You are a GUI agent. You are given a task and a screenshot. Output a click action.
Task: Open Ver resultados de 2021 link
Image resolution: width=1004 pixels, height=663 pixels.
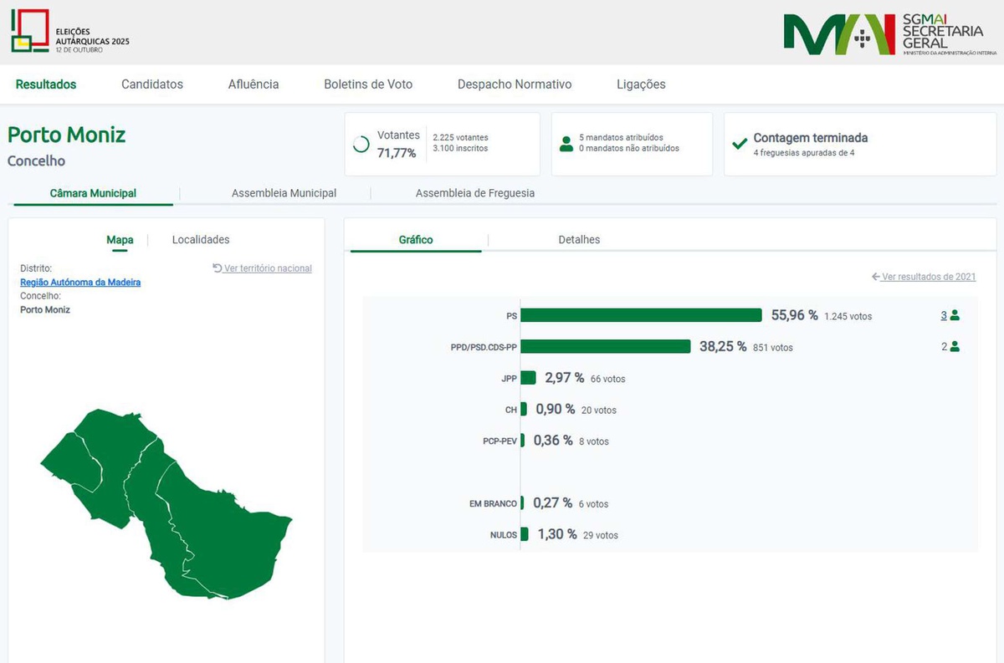coord(928,277)
